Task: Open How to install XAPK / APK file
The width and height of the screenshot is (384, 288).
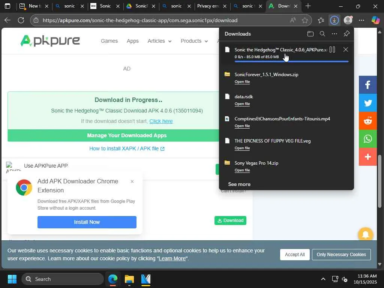Action: pyautogui.click(x=127, y=148)
